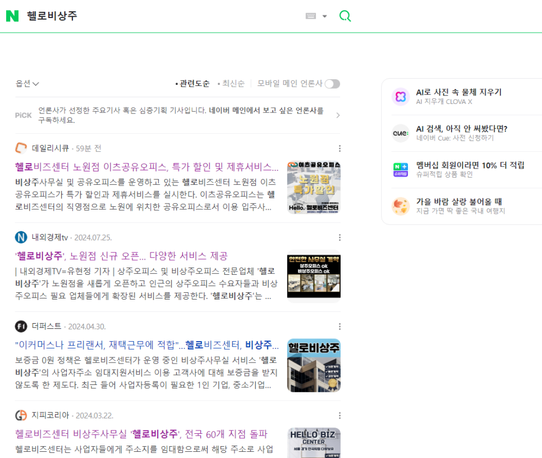Click the 데일리시큐 press logo icon
The image size is (542, 458).
(x=21, y=148)
